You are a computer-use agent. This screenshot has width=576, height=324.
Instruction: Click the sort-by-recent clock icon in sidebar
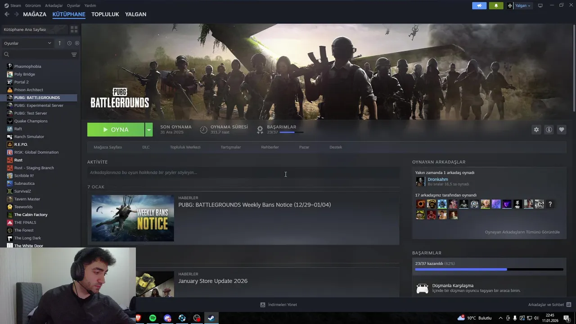pyautogui.click(x=69, y=43)
